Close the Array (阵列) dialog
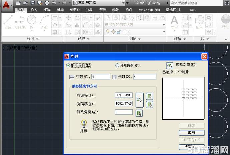 (x=204, y=56)
